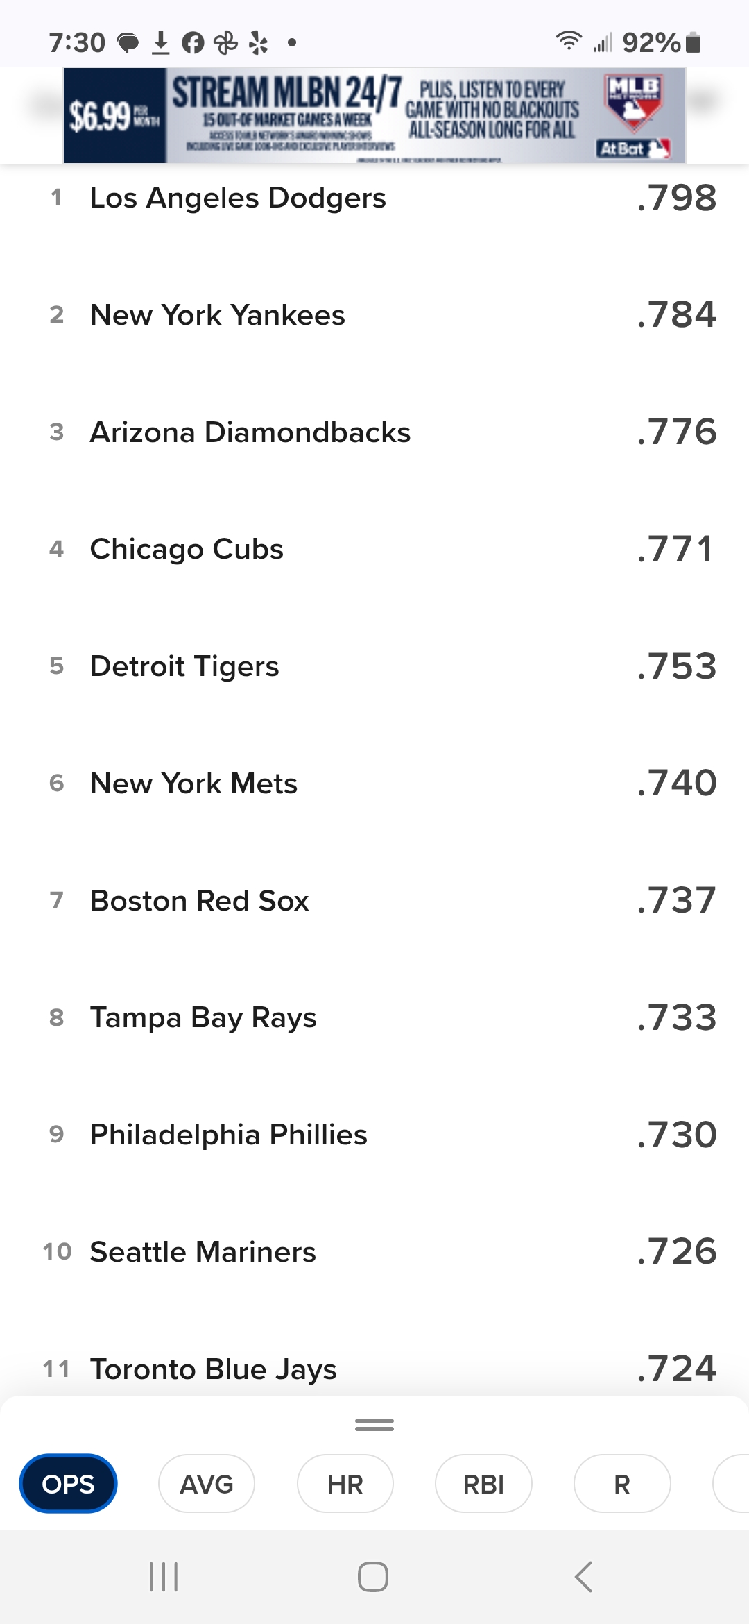Open the New York Yankees row
The height and width of the screenshot is (1624, 749).
click(x=374, y=315)
